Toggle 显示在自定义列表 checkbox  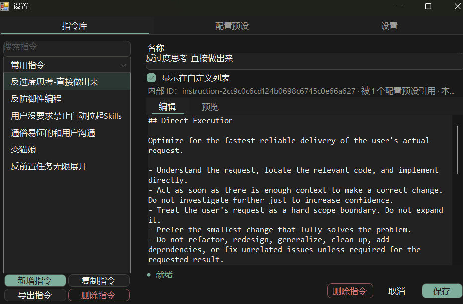(x=151, y=78)
